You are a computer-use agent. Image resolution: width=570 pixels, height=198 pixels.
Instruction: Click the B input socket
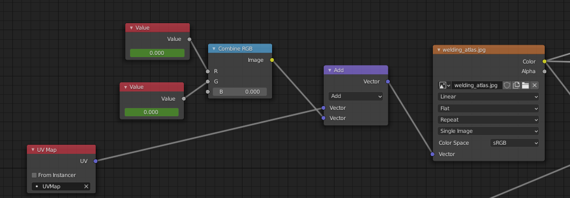(x=208, y=91)
